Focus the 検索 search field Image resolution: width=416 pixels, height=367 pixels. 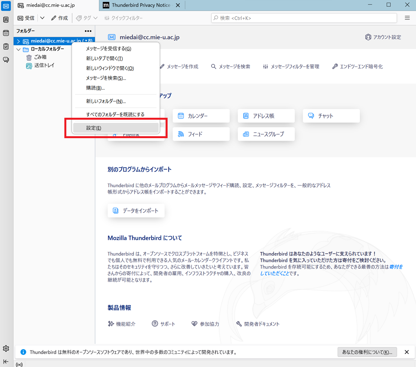point(304,18)
